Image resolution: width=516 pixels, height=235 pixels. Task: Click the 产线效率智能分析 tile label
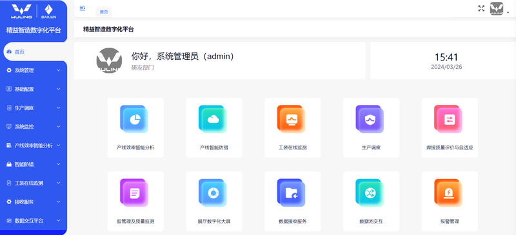(x=135, y=147)
